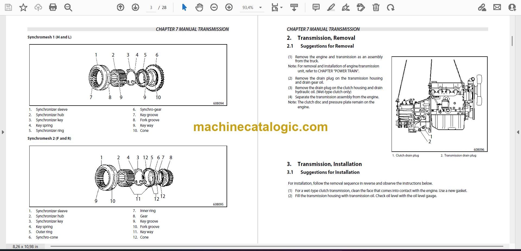
Task: Add a comment note icon
Action: (x=316, y=8)
